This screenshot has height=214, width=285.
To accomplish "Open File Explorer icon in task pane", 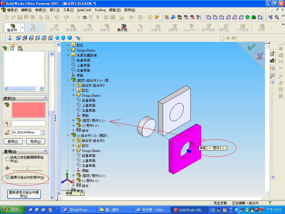I will 272,68.
